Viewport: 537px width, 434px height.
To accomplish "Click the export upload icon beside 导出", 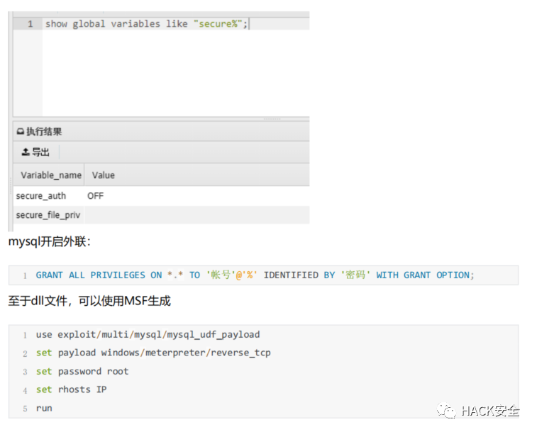I will click(x=26, y=152).
